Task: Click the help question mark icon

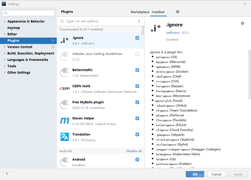Action: pos(7,174)
